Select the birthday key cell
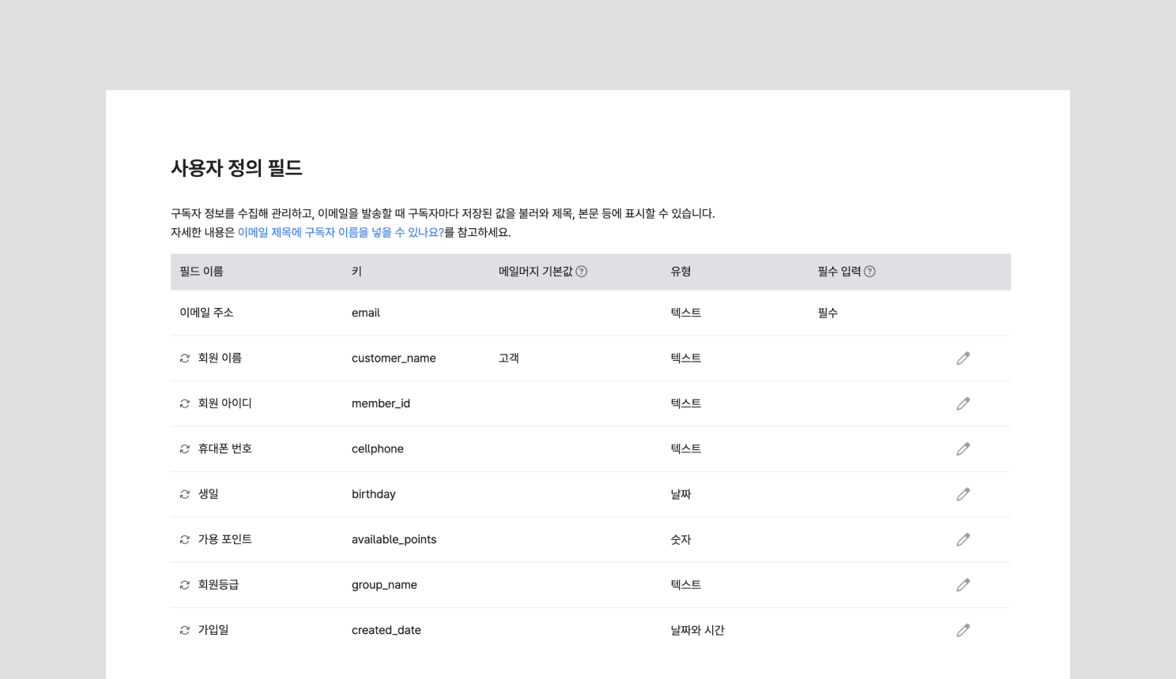Image resolution: width=1176 pixels, height=679 pixels. tap(374, 494)
